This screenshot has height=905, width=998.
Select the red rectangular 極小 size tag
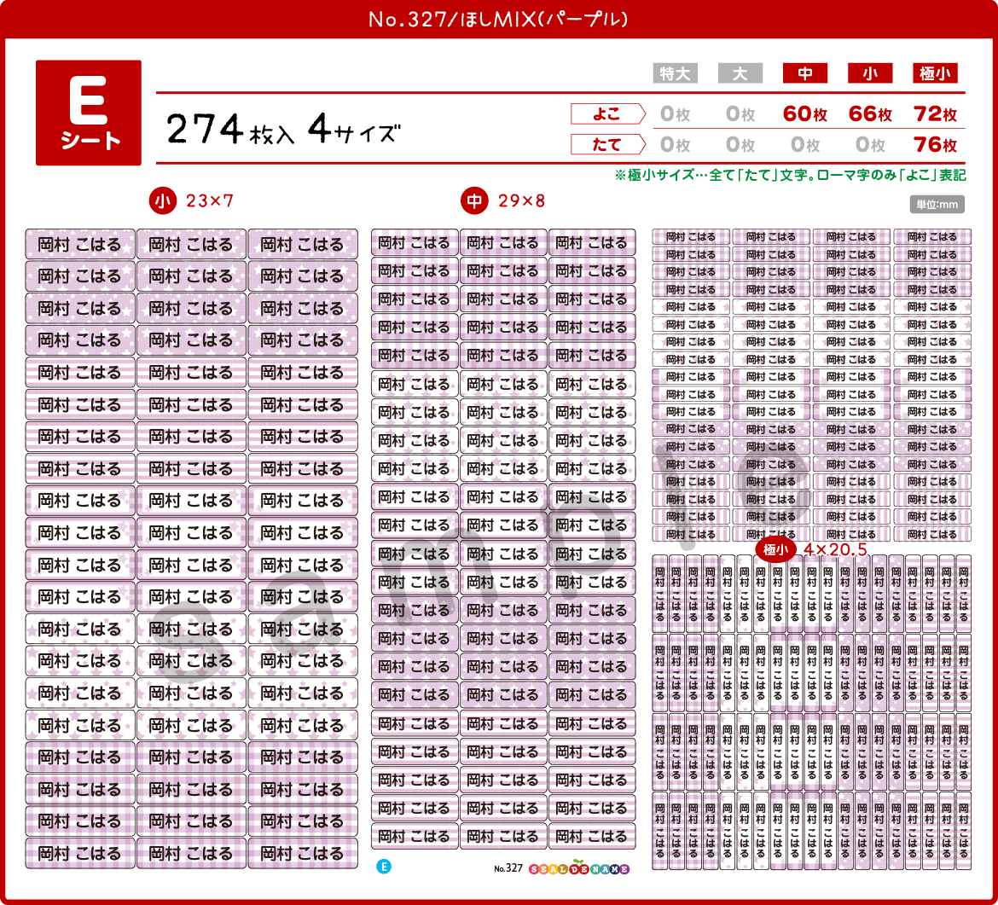pos(935,73)
